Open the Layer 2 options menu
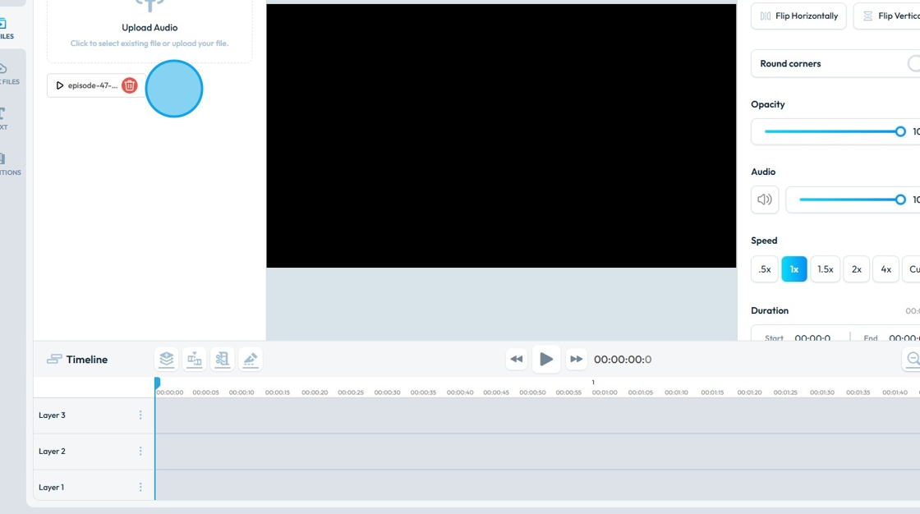 pos(140,452)
